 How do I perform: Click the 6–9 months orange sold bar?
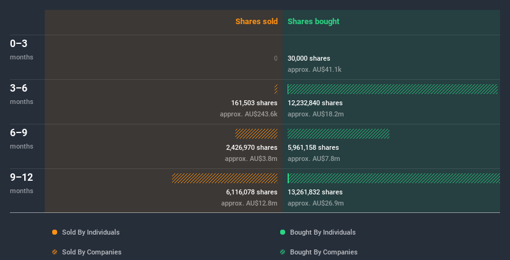tap(257, 134)
